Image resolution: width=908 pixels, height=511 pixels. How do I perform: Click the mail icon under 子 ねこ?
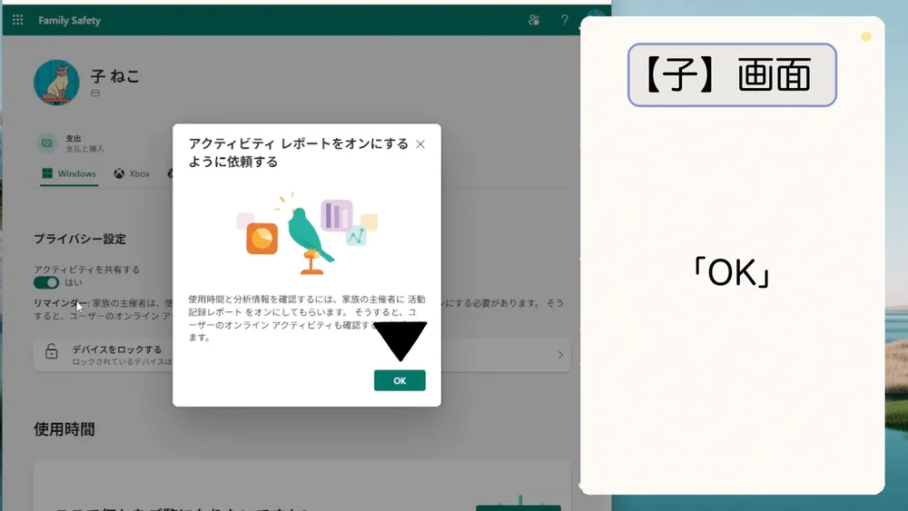95,93
